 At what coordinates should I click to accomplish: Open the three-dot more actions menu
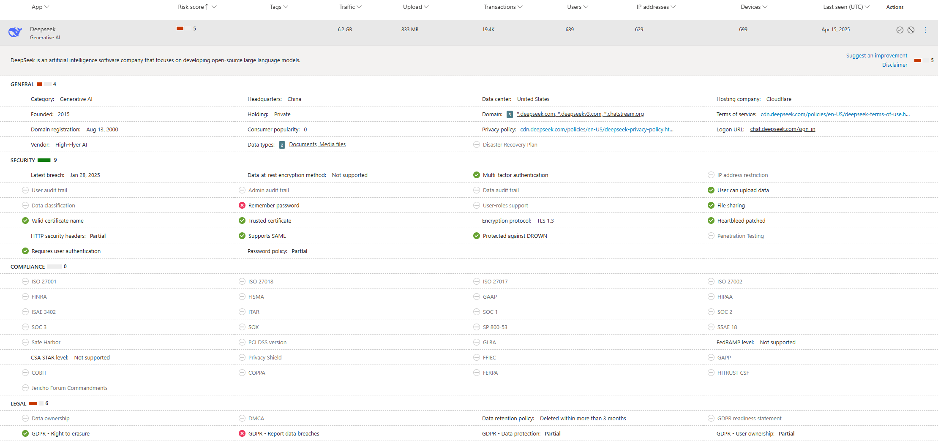tap(925, 30)
